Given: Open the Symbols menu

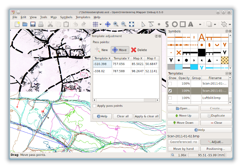Looking at the screenshot, I should pyautogui.click(x=66, y=17).
